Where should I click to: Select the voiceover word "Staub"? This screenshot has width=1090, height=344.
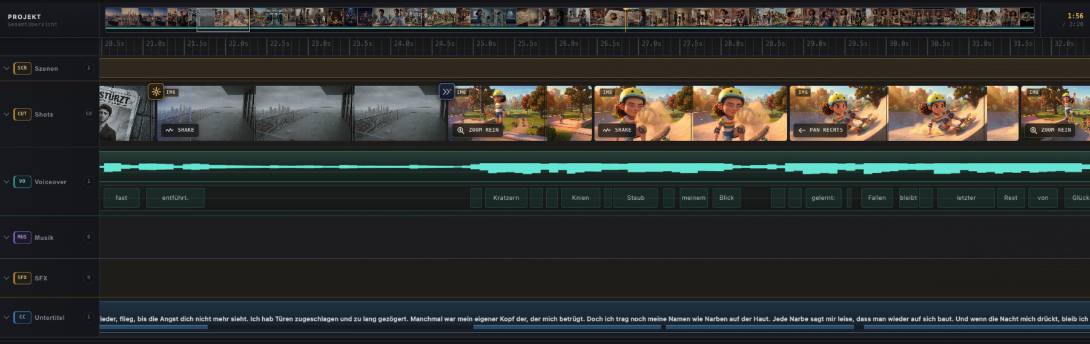pos(636,198)
